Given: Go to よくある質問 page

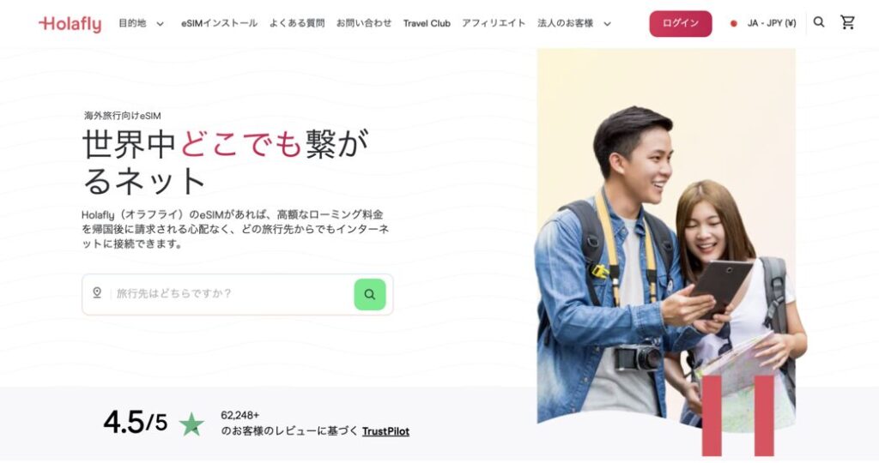Looking at the screenshot, I should (x=296, y=23).
